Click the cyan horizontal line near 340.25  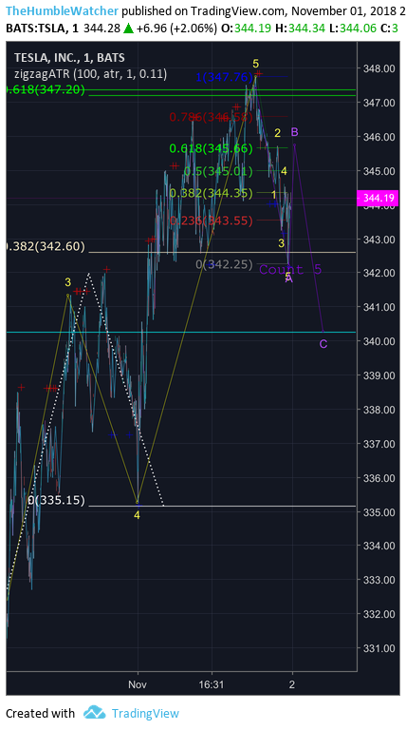(181, 332)
